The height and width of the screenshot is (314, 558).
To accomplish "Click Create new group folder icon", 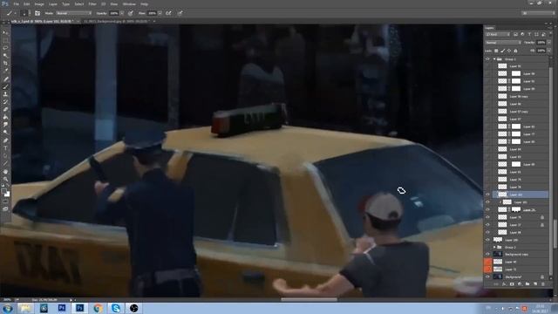I will (x=527, y=284).
